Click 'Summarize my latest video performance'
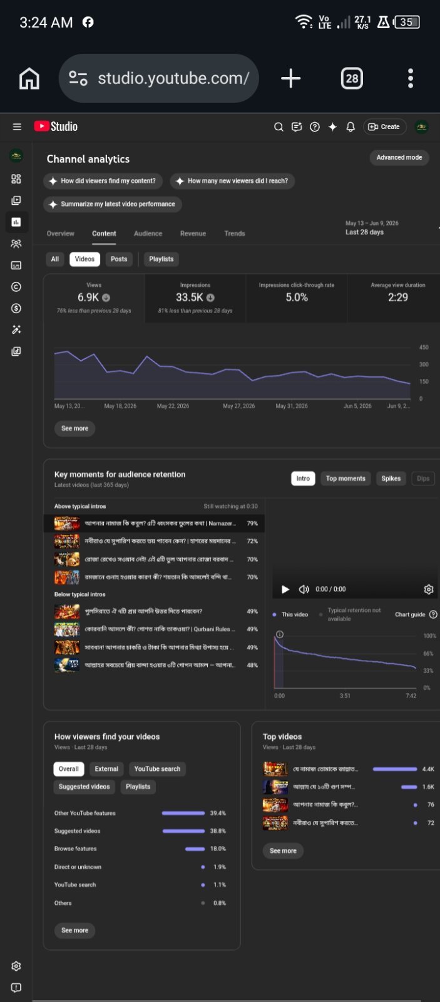The image size is (440, 1002). tap(113, 204)
